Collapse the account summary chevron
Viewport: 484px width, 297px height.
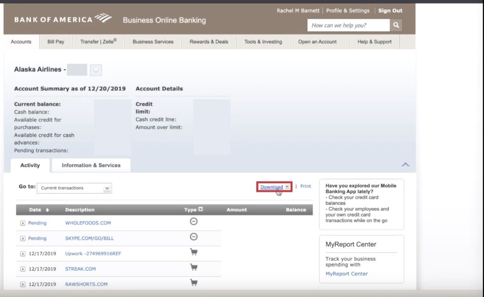coord(405,165)
